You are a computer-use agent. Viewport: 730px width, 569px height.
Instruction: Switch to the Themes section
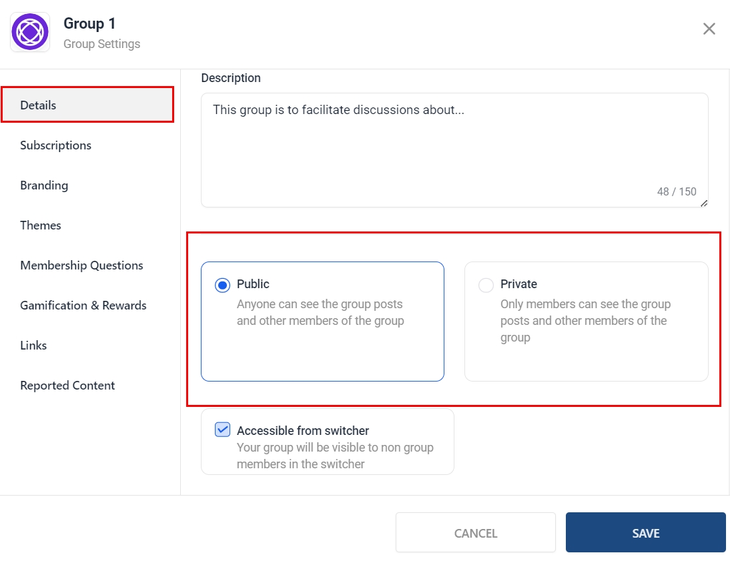click(41, 225)
